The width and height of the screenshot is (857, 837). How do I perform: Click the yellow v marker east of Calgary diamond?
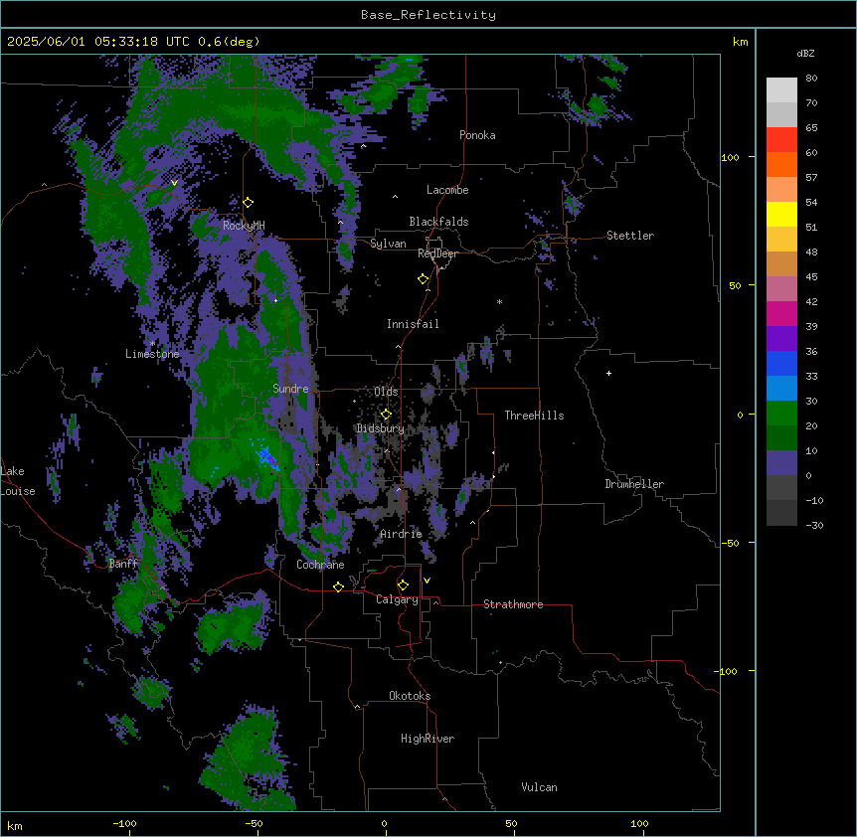427,581
